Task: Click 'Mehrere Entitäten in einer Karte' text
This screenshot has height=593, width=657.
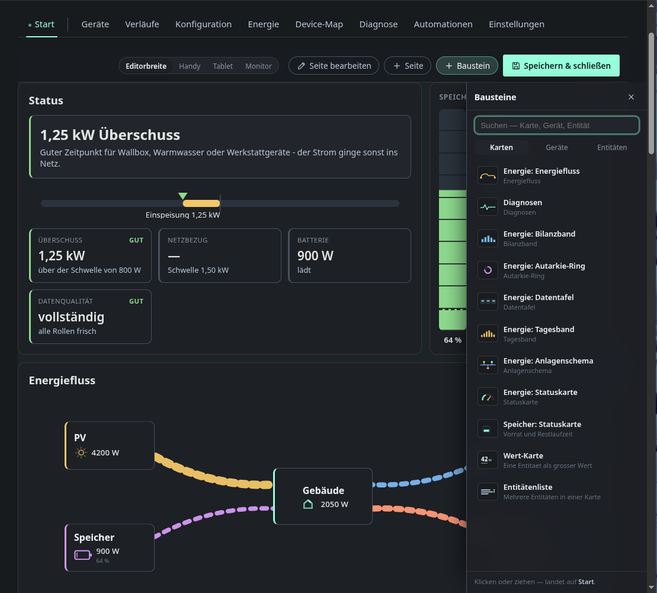Action: pos(552,498)
